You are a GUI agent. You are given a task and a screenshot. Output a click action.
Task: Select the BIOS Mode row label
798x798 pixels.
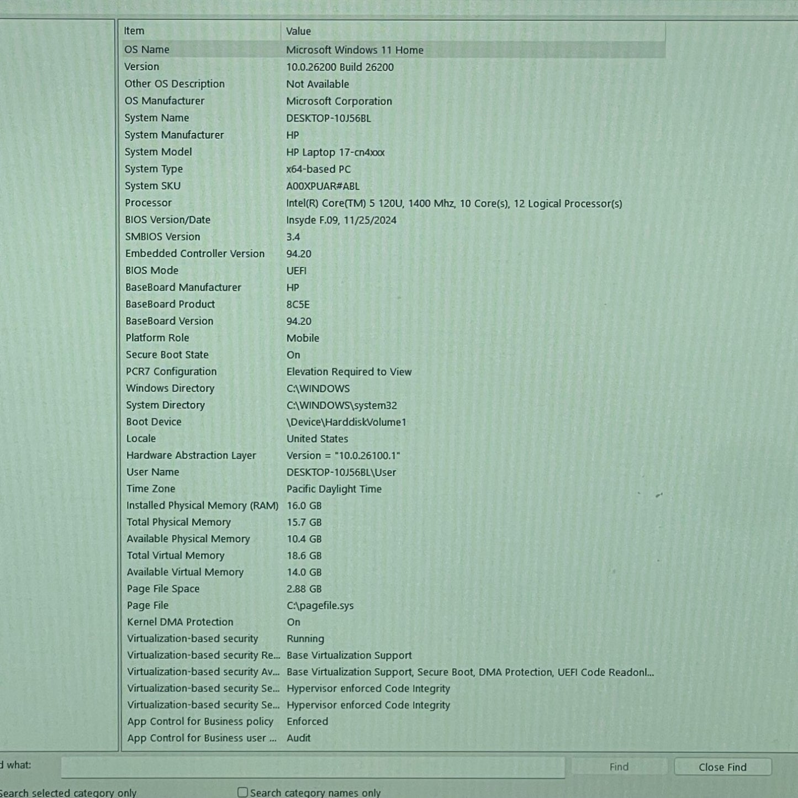point(152,271)
